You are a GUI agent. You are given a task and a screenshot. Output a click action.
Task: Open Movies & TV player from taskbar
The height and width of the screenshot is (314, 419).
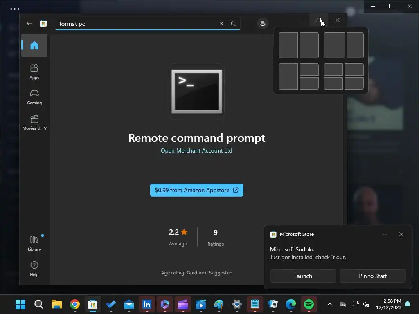[200, 304]
